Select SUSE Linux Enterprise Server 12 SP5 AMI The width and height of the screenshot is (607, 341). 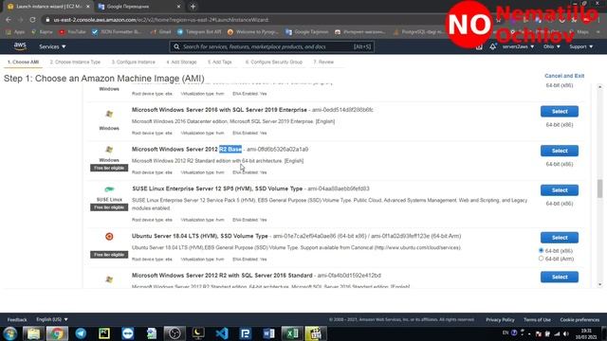(560, 190)
